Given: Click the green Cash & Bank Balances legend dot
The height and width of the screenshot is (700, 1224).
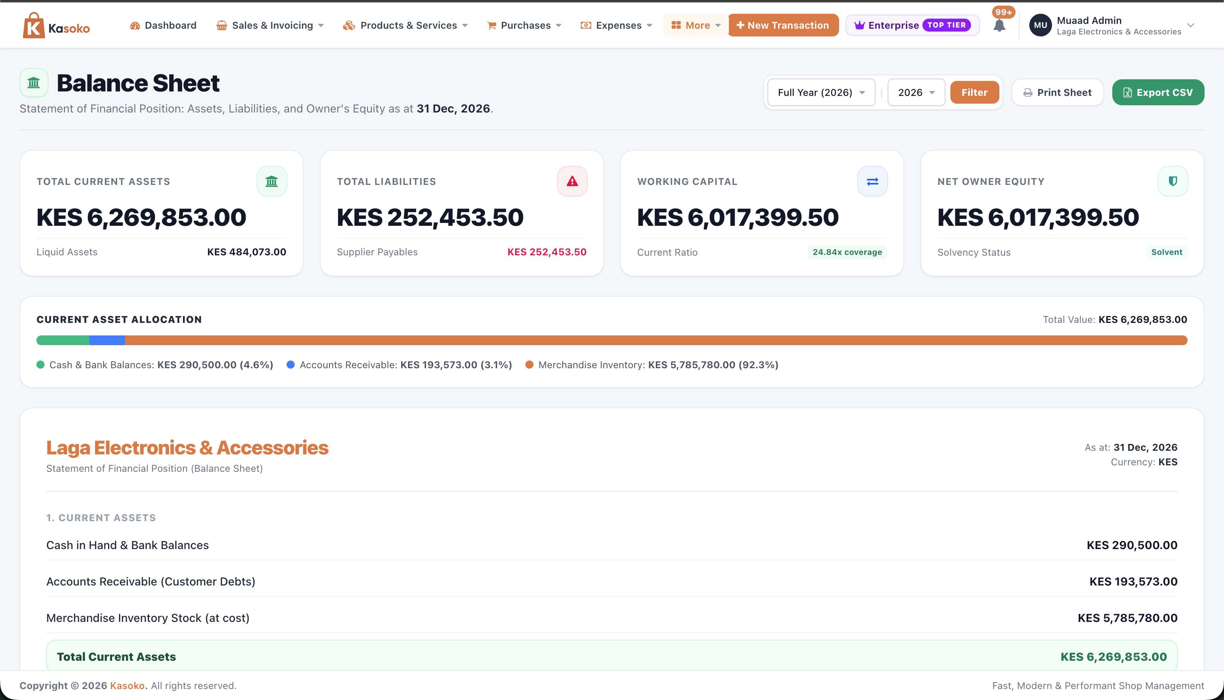Looking at the screenshot, I should pos(40,365).
